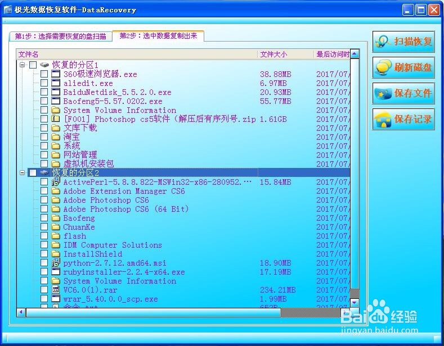Screen dimensions: 444x346
Task: Check the box for Baofeng folder
Action: point(44,218)
